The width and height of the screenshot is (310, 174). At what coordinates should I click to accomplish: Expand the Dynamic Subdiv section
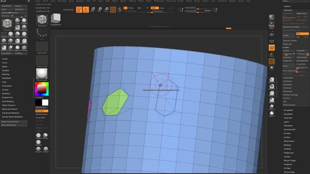click(290, 41)
